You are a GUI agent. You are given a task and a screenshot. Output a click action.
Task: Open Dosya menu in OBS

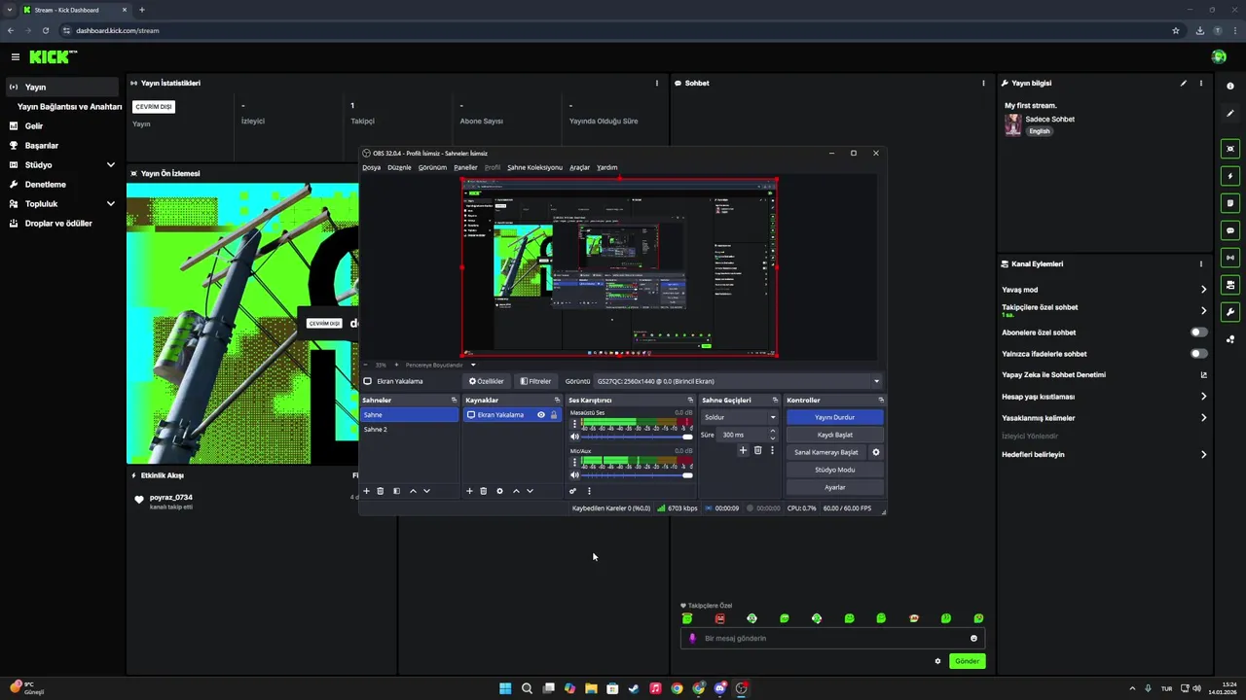(x=372, y=167)
